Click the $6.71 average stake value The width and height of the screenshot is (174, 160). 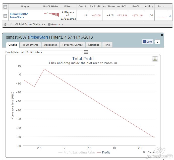click(111, 15)
